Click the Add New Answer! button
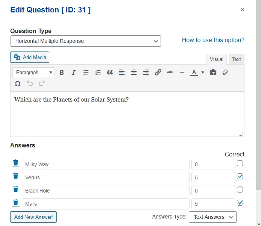Screen dimensions: 261x226 (x=33, y=217)
